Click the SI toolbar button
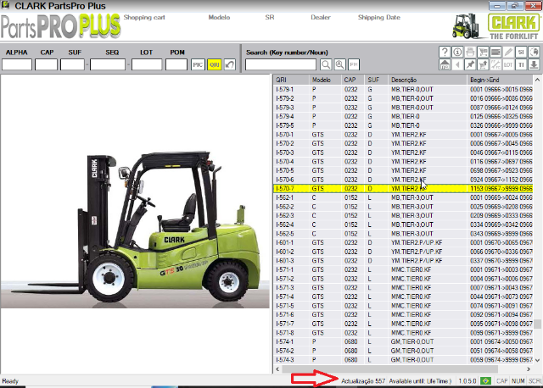543x388 pixels. [x=521, y=52]
